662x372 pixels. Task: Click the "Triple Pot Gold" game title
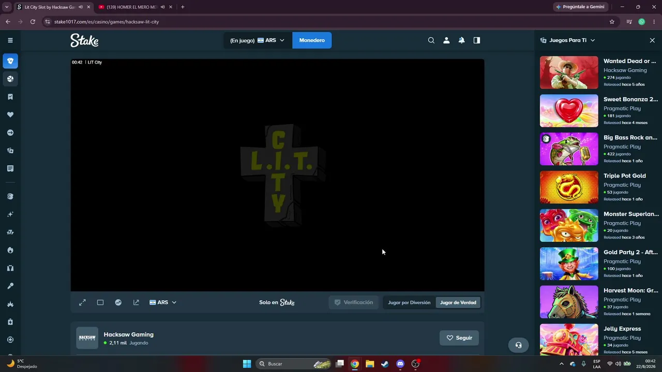(625, 176)
